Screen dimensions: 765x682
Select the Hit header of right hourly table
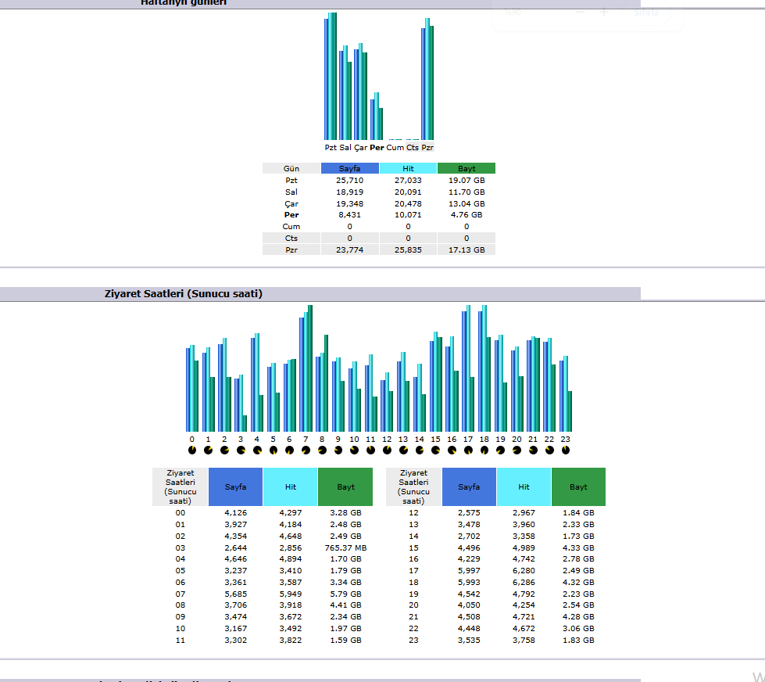pyautogui.click(x=524, y=486)
